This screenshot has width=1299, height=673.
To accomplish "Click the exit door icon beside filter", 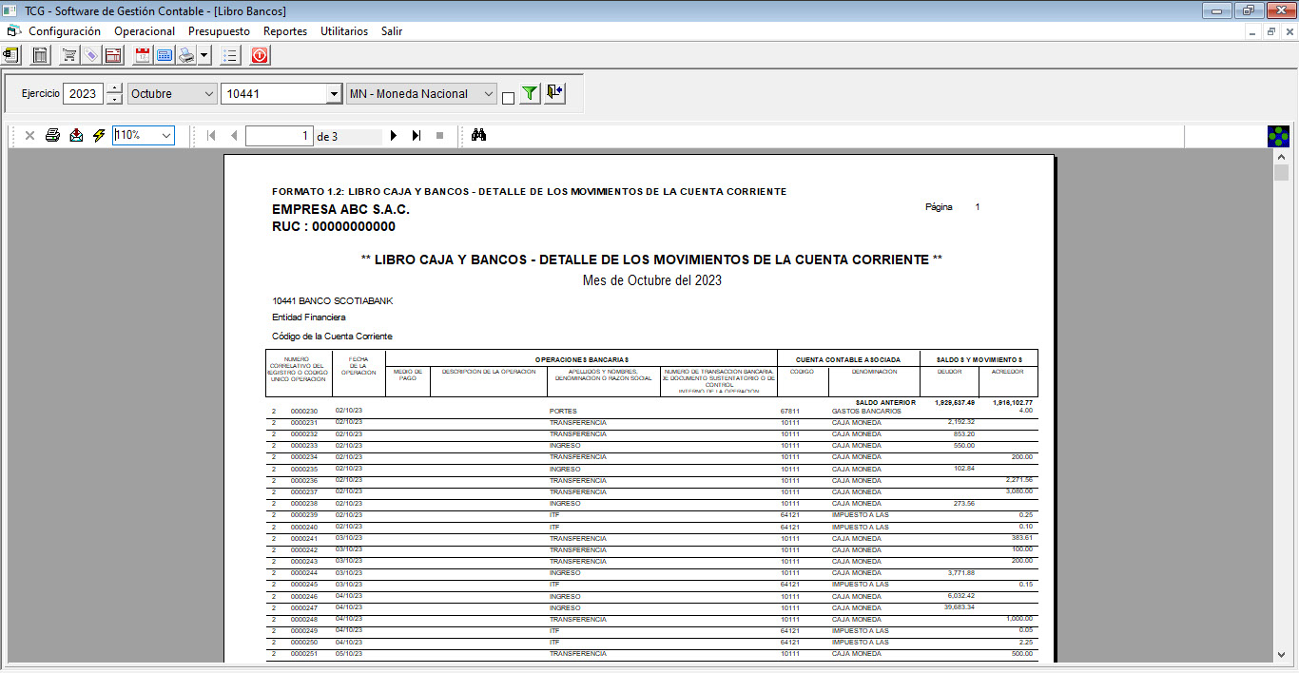I will (555, 93).
